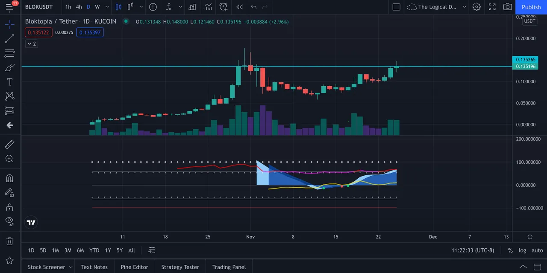Viewport: 547px width, 273px height.
Task: Open the indicators favorites dropdown arrow
Action: (180, 7)
